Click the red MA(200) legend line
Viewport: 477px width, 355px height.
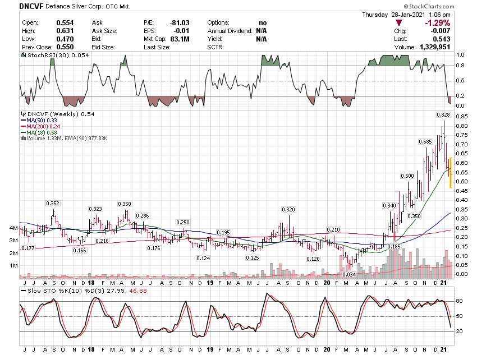pos(23,126)
